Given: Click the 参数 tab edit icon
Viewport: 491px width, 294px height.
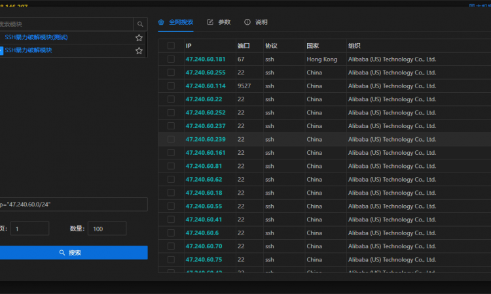Looking at the screenshot, I should pos(210,22).
